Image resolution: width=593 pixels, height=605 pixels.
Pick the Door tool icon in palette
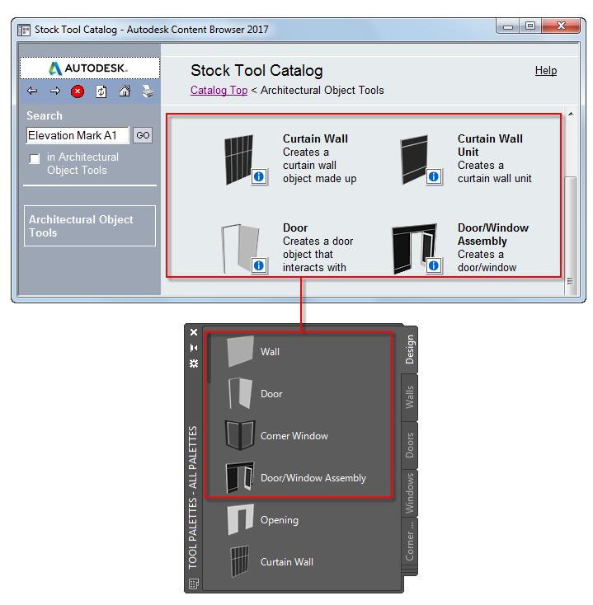tap(240, 393)
